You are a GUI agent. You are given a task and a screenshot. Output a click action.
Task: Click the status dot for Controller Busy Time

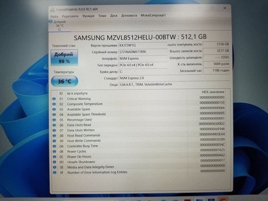(x=54, y=146)
